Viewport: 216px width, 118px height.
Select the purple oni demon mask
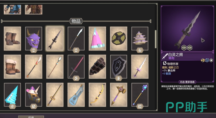click(x=34, y=39)
